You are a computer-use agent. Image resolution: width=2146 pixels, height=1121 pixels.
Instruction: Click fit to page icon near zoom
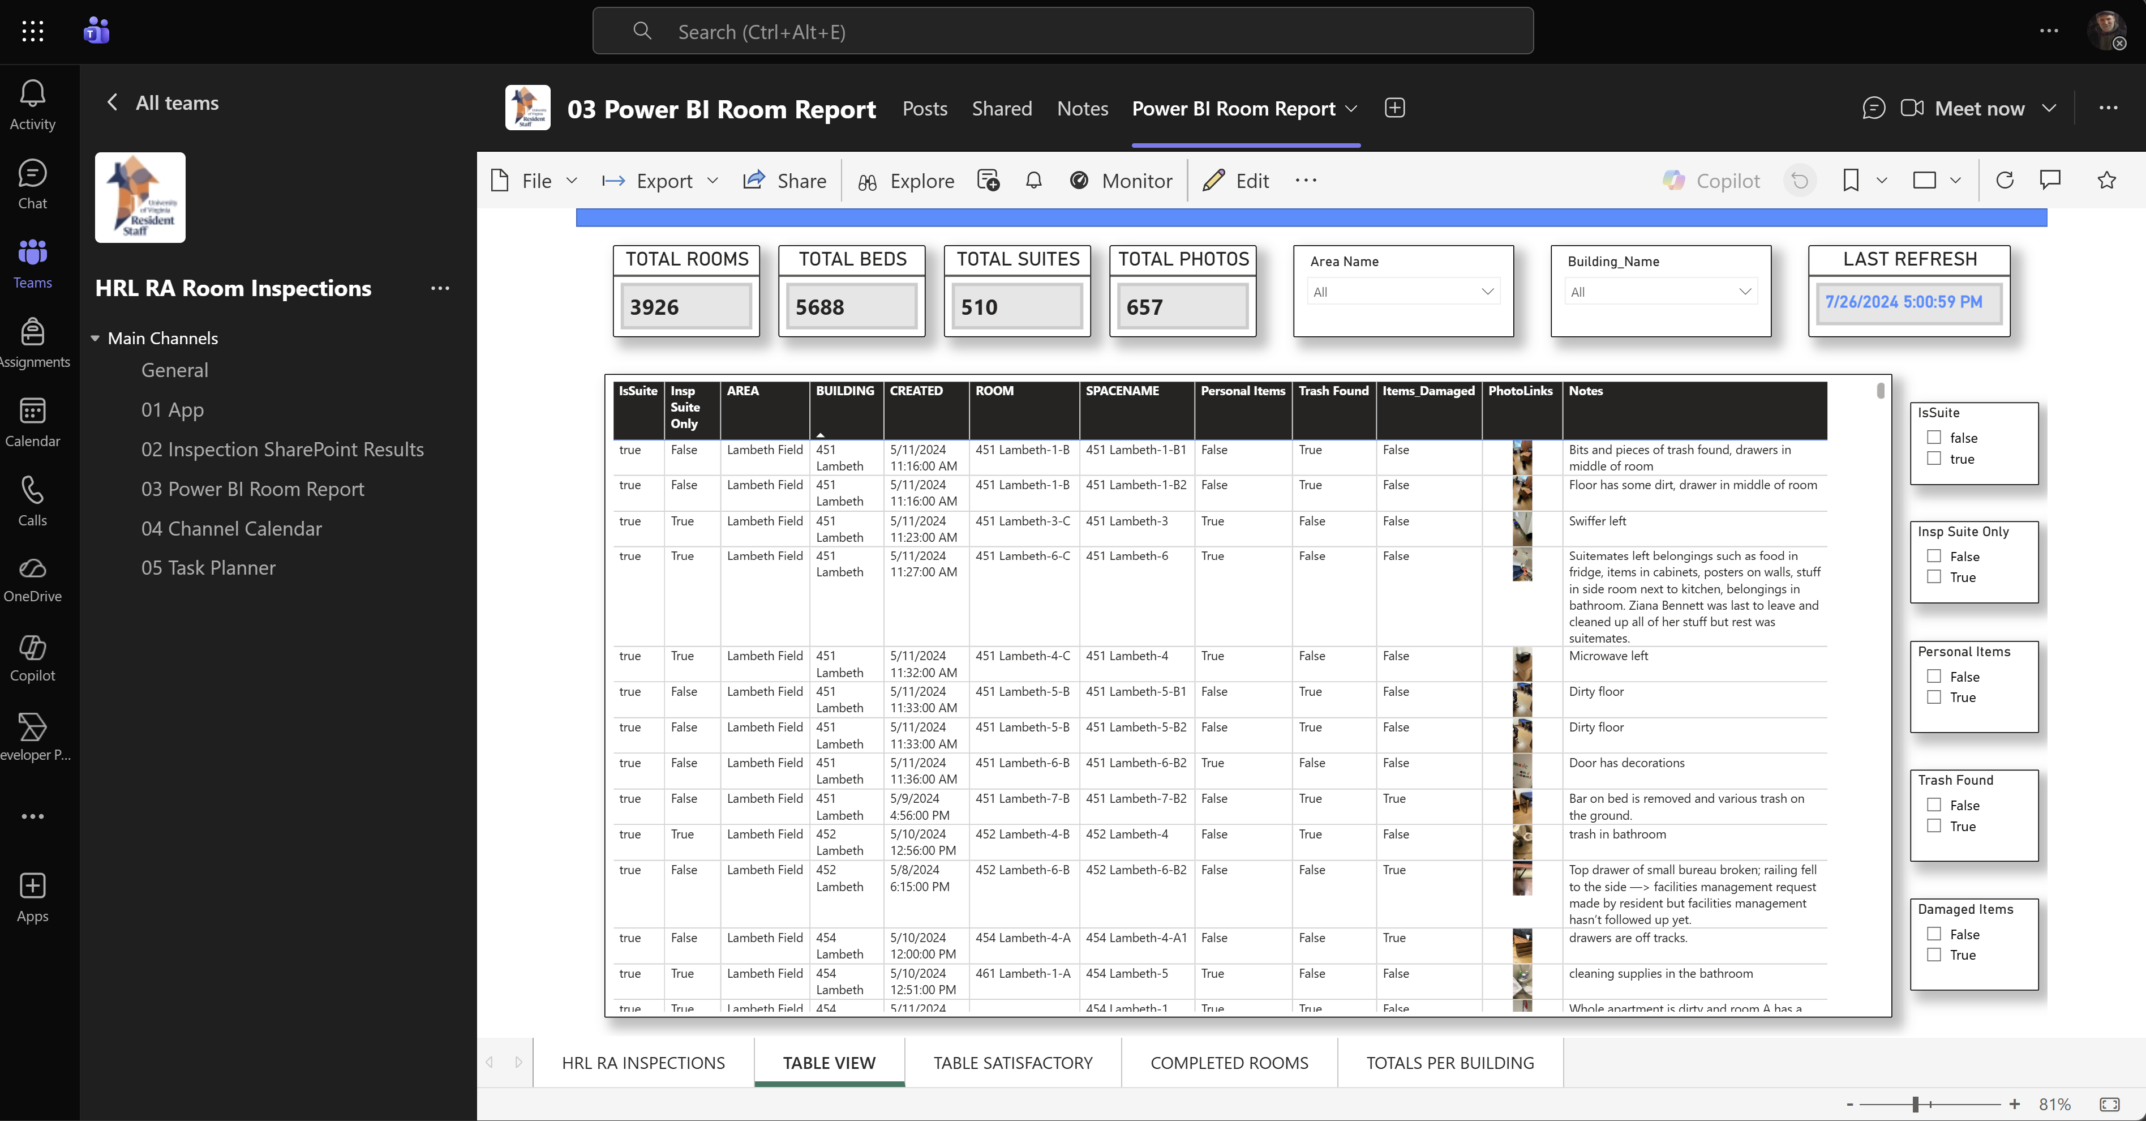(x=2110, y=1105)
